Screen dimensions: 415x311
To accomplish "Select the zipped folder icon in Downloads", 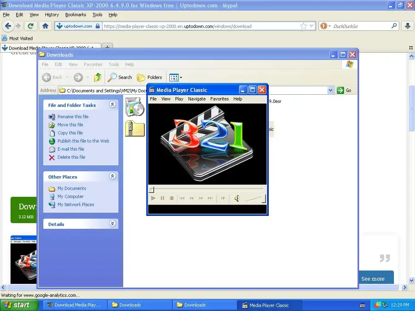I will coord(135,128).
